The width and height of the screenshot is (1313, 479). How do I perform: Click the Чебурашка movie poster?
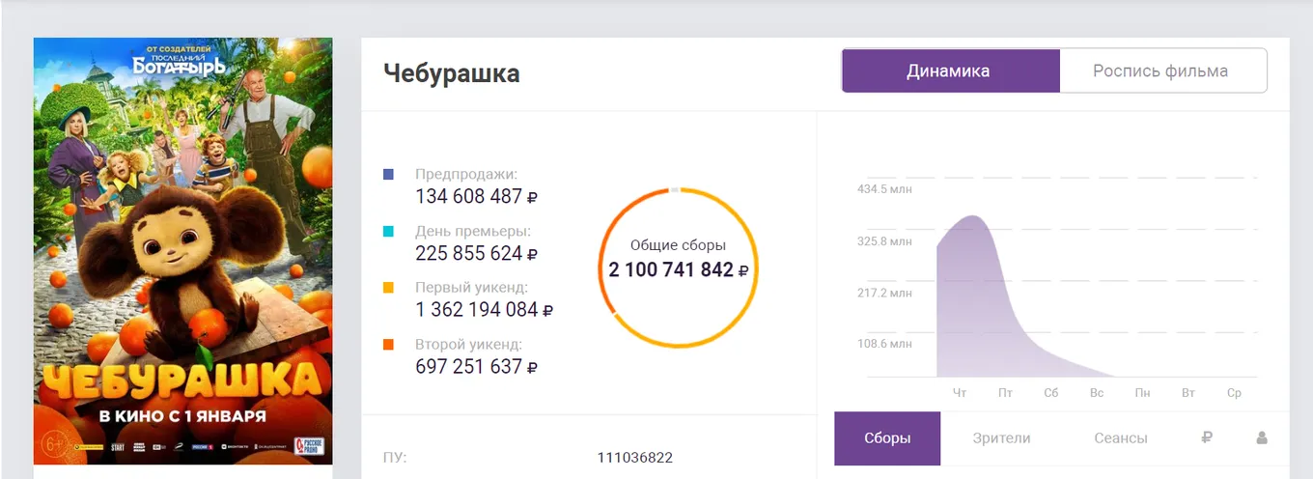[x=183, y=251]
